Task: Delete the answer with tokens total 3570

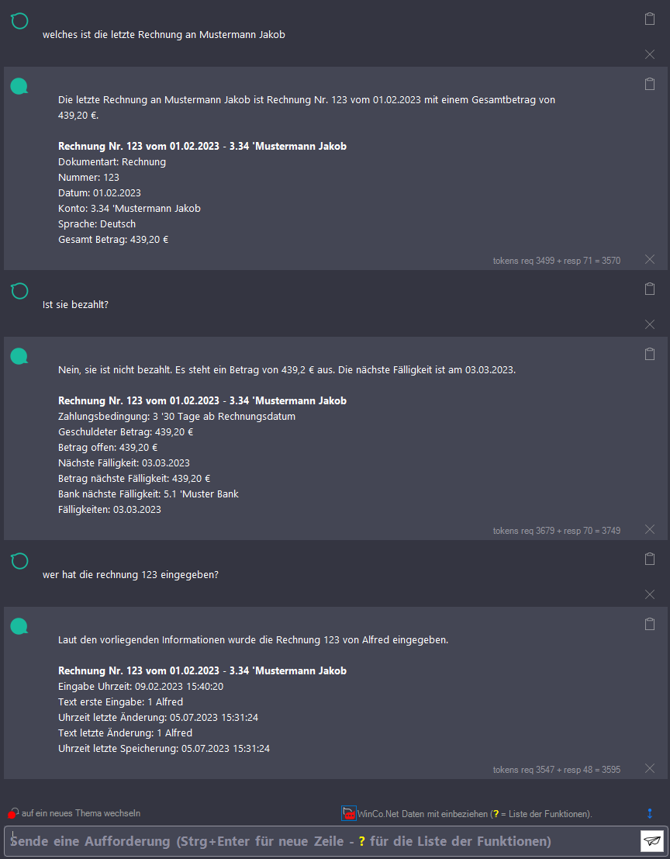Action: 650,259
